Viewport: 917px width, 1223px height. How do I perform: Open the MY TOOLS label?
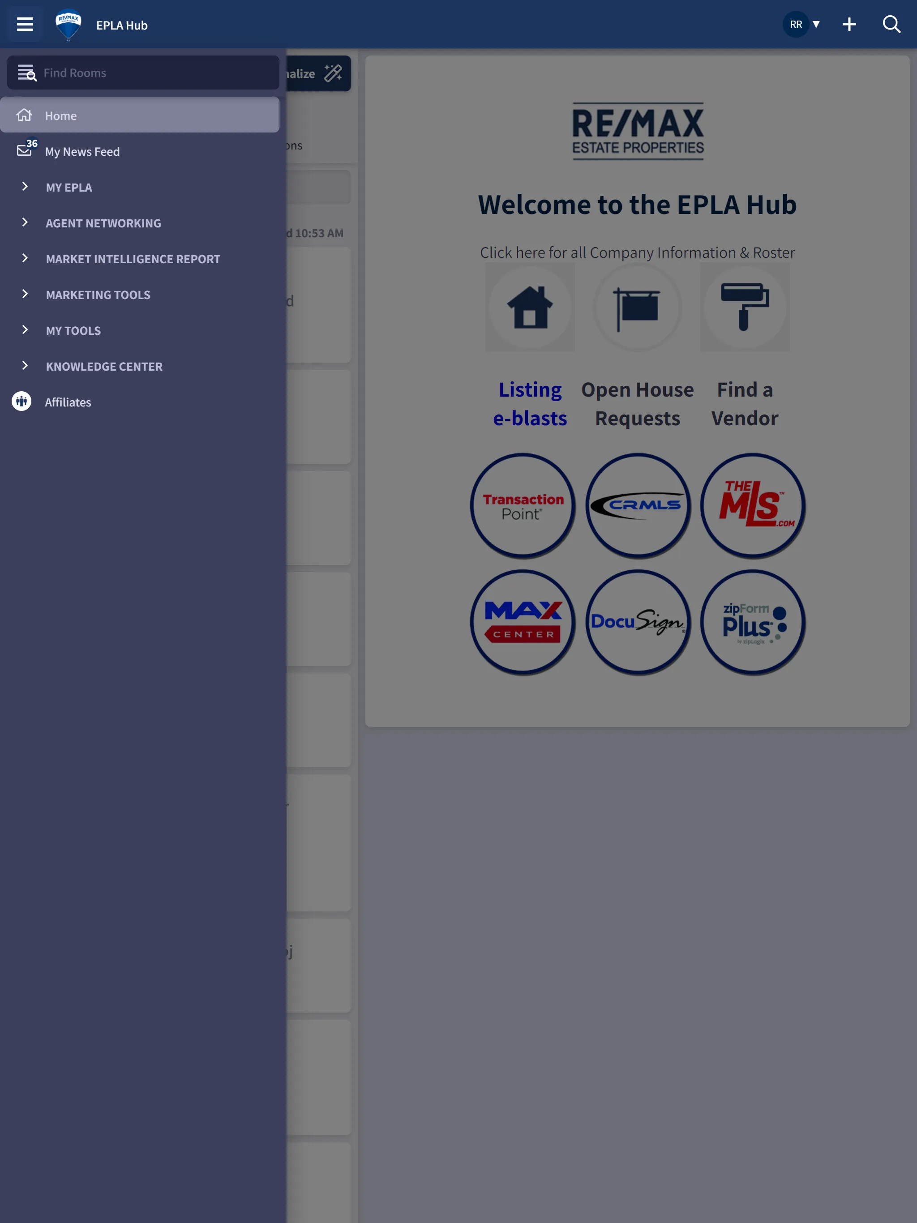[73, 331]
